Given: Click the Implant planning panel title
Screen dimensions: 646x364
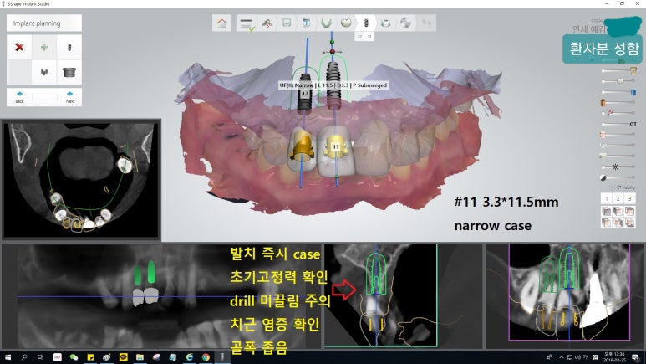Looking at the screenshot, I should point(44,23).
